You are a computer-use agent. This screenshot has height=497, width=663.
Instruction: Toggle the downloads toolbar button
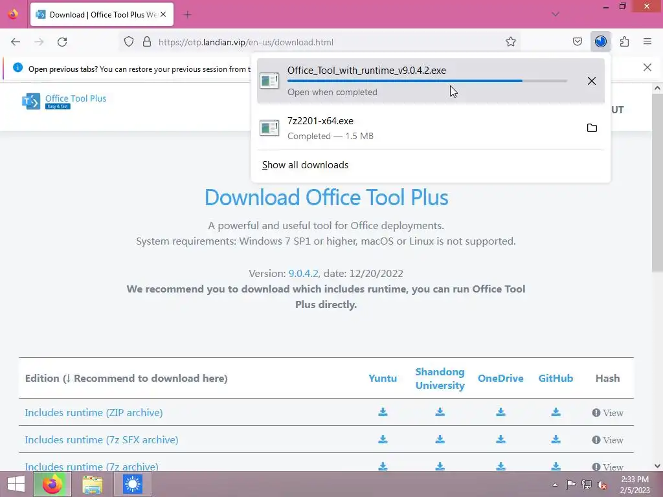(x=601, y=42)
